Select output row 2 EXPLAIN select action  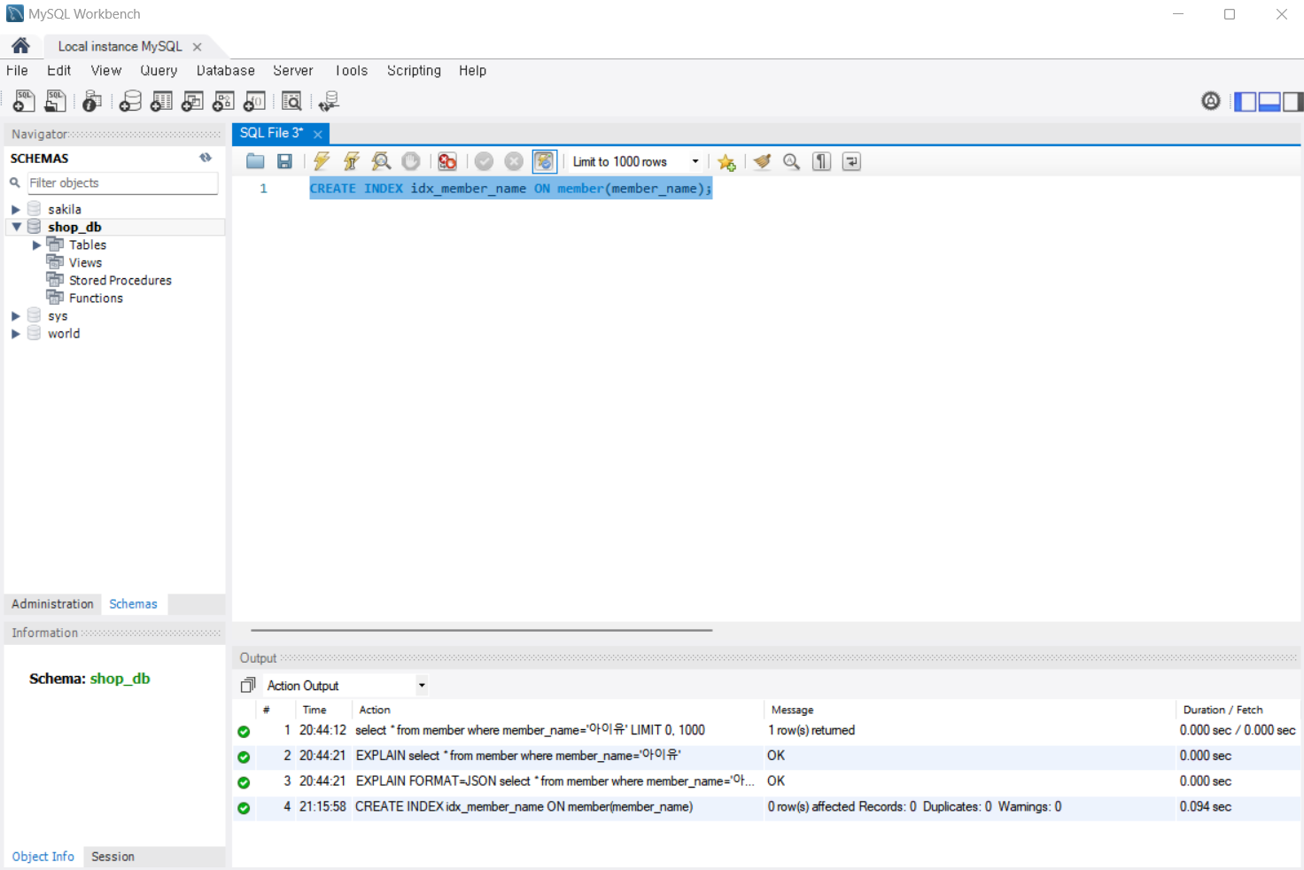(765, 756)
